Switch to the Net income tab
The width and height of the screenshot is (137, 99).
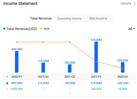coord(98,18)
